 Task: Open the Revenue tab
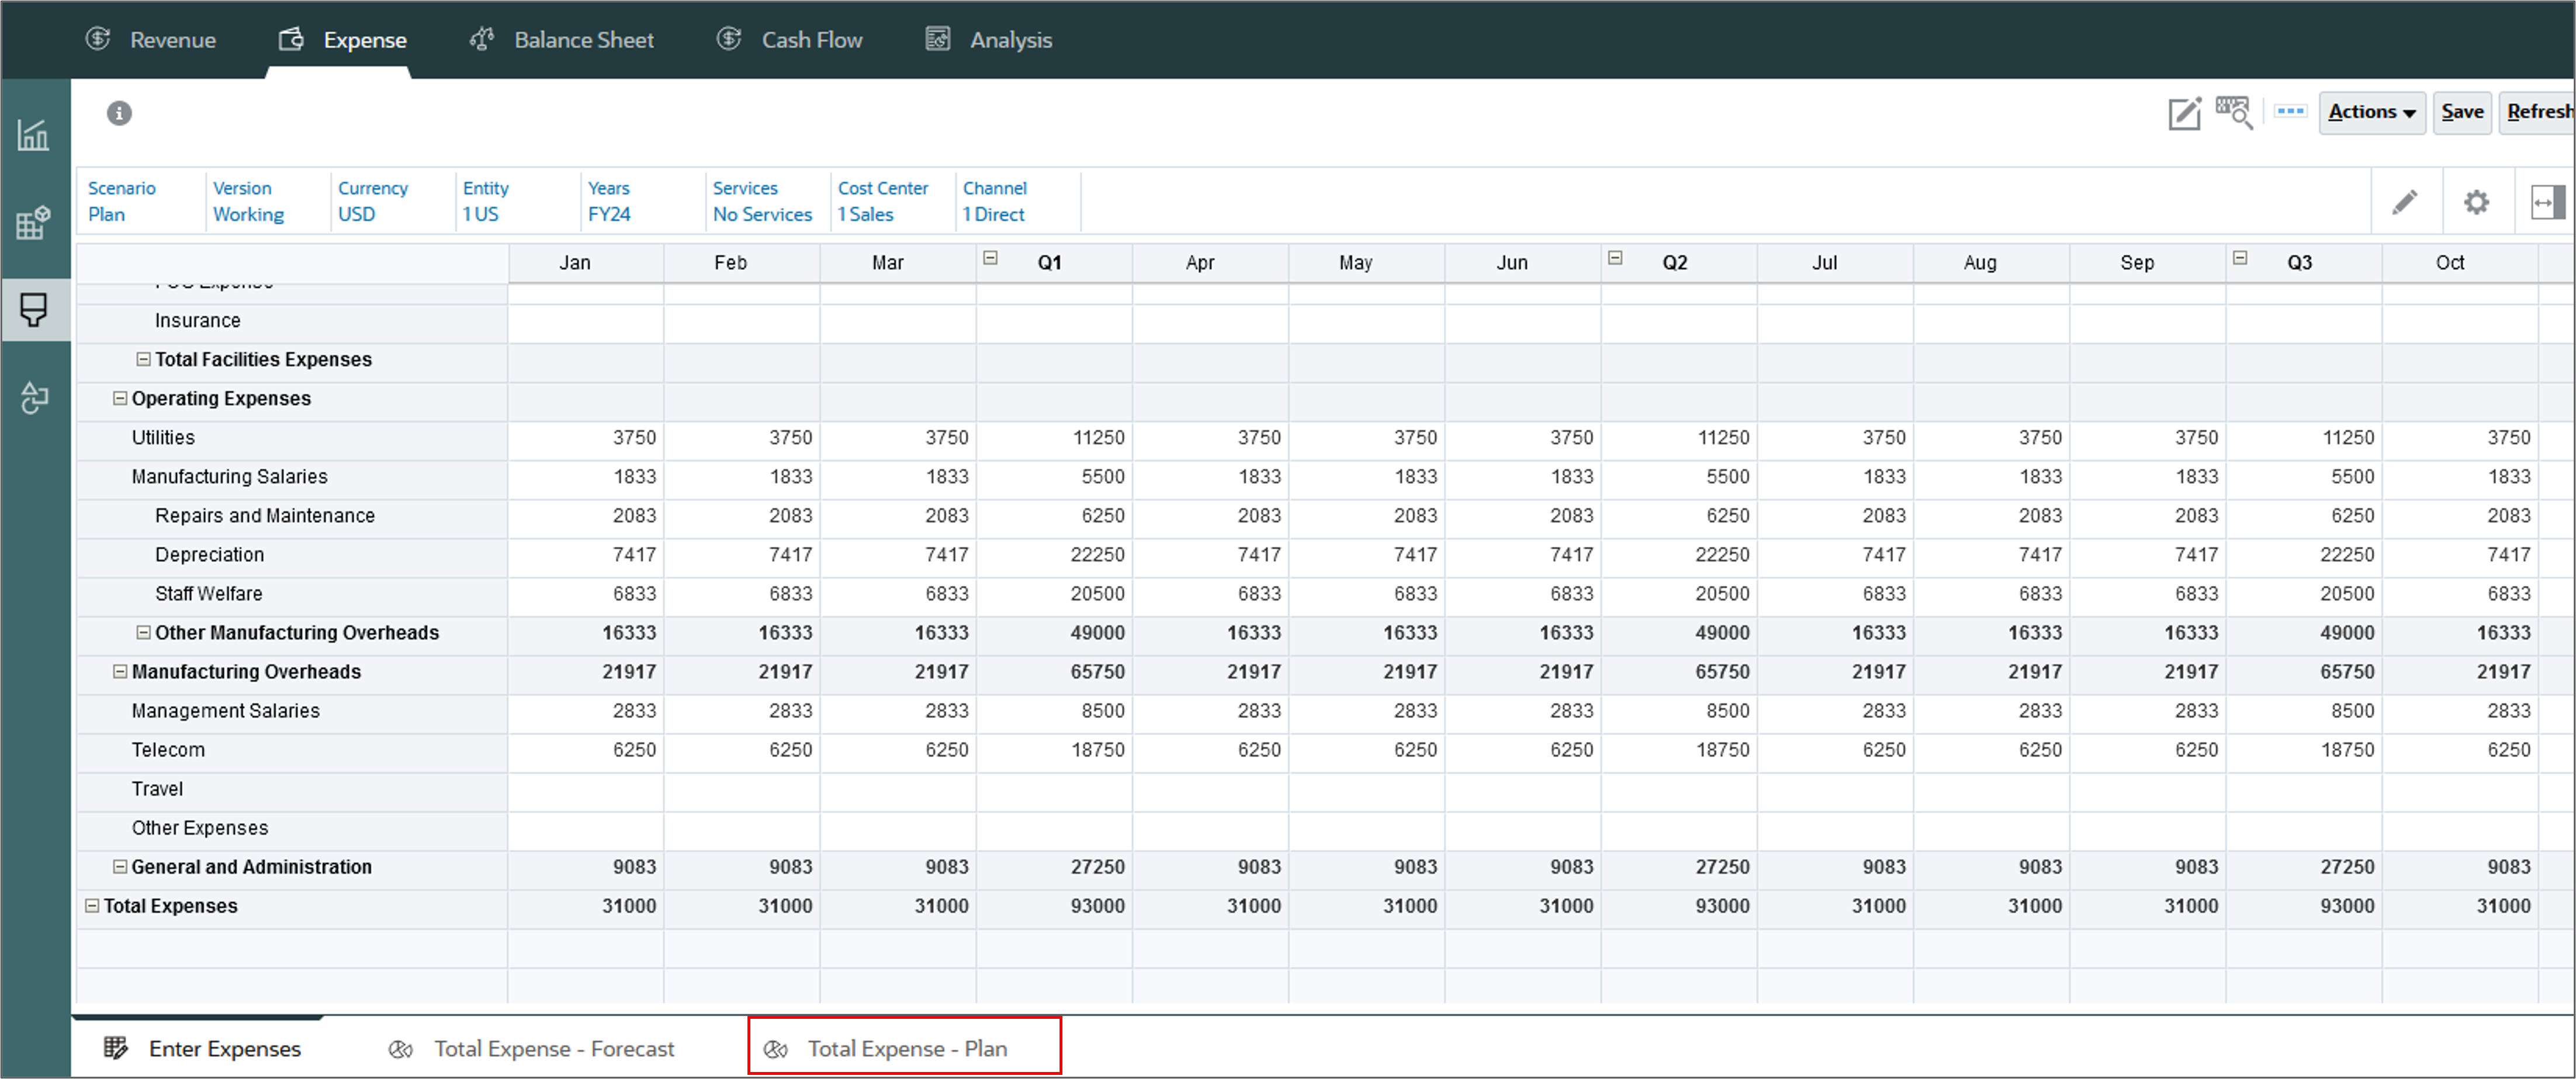(x=151, y=40)
